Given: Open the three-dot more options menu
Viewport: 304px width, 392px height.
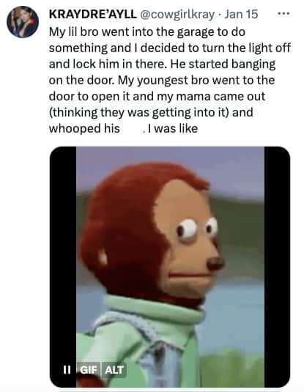Looking at the screenshot, I should tap(284, 13).
